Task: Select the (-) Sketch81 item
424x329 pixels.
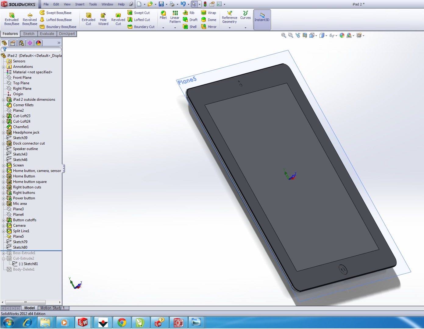Action: tap(28, 264)
